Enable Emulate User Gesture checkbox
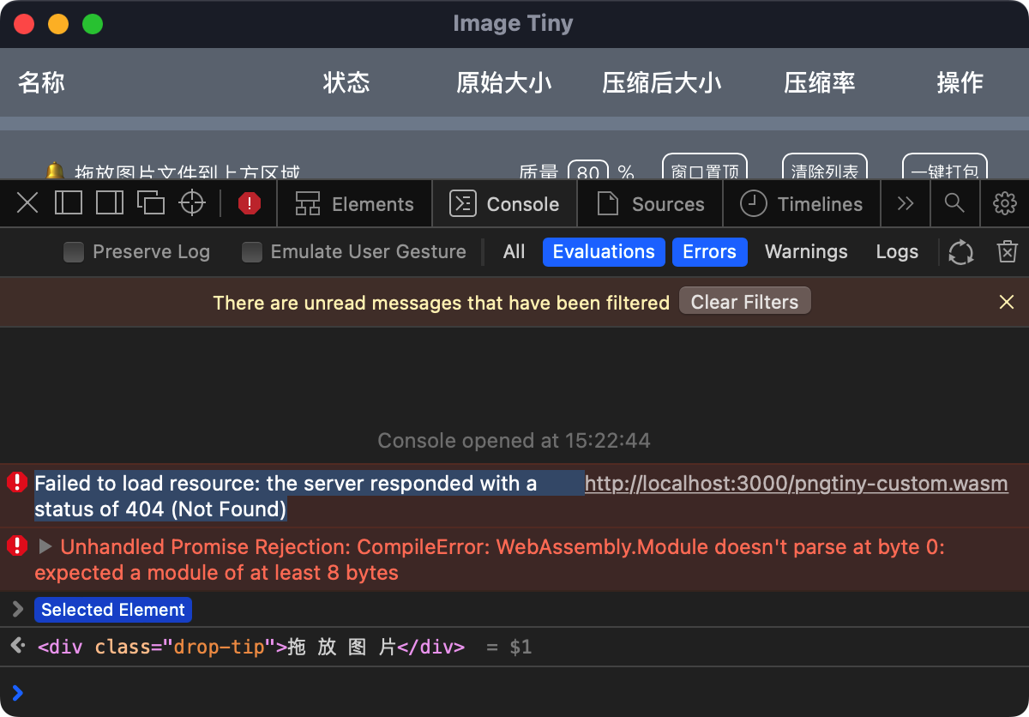Viewport: 1029px width, 717px height. click(x=251, y=252)
